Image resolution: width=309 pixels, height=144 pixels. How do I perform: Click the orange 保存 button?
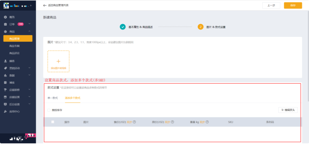coord(293,6)
